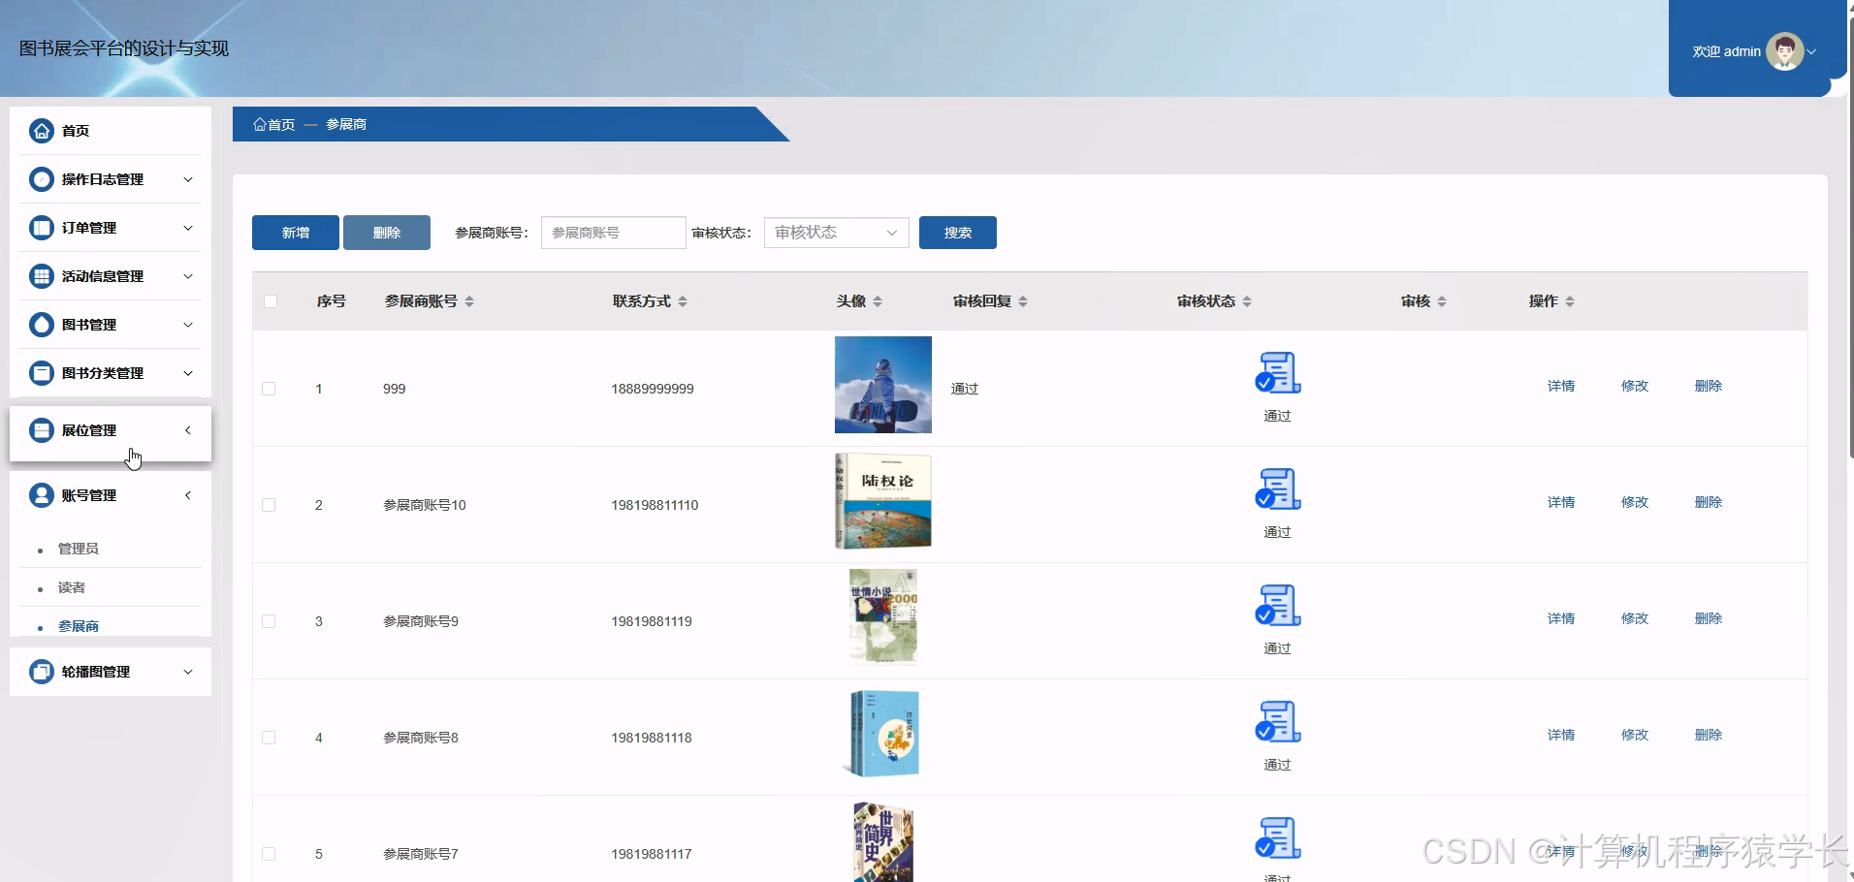This screenshot has height=882, width=1854.
Task: Click the 新增 add button
Action: pyautogui.click(x=295, y=232)
